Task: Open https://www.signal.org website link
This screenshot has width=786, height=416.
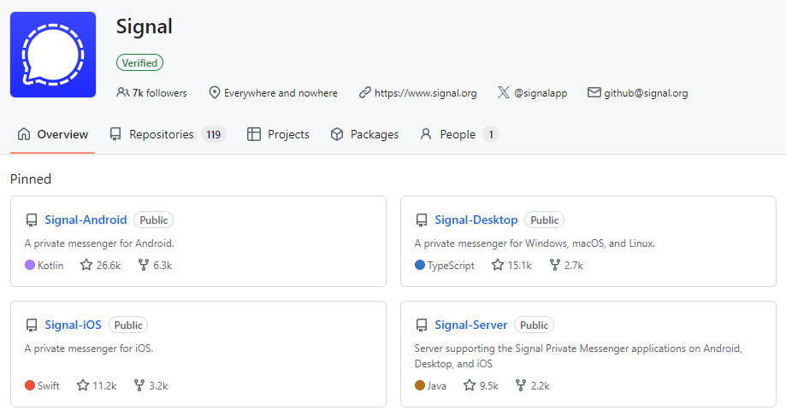Action: 426,93
